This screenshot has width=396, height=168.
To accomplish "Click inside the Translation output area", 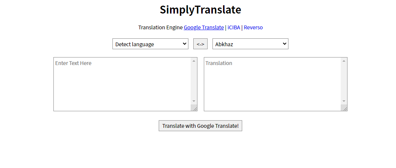I will 272,84.
